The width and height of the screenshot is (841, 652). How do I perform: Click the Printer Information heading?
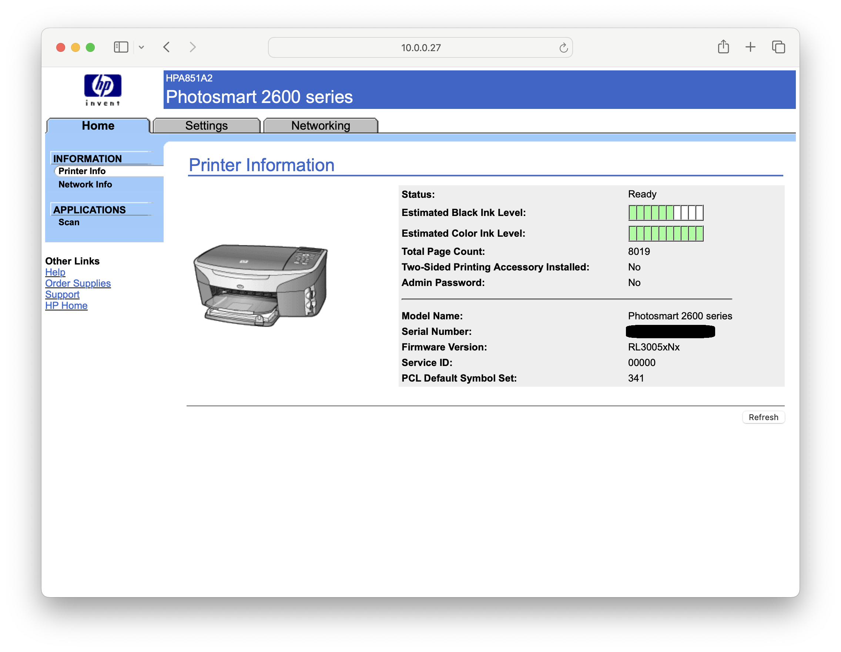(261, 165)
